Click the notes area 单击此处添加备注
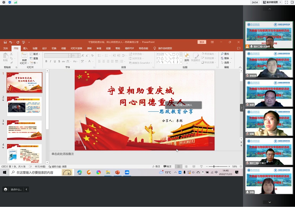 63,154
